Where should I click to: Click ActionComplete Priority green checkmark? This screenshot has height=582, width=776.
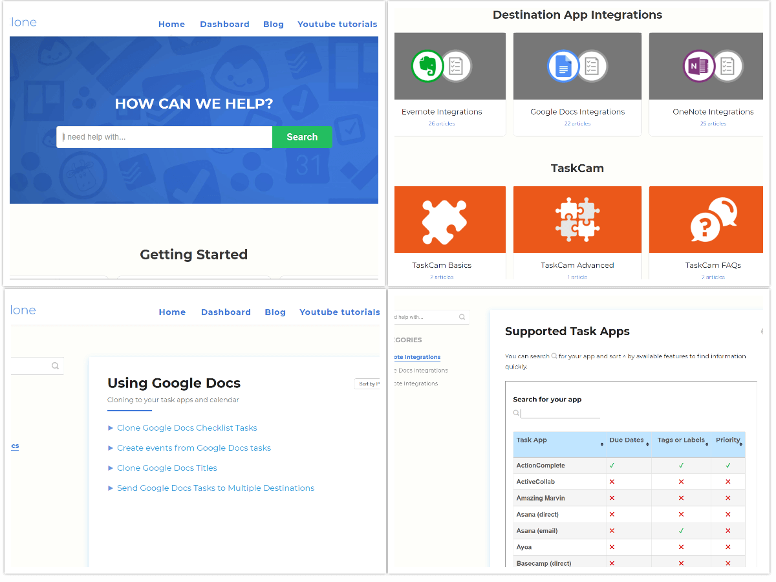point(728,466)
